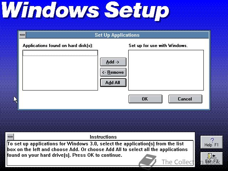Click label 'Set up for use with Windows.'

[158, 46]
